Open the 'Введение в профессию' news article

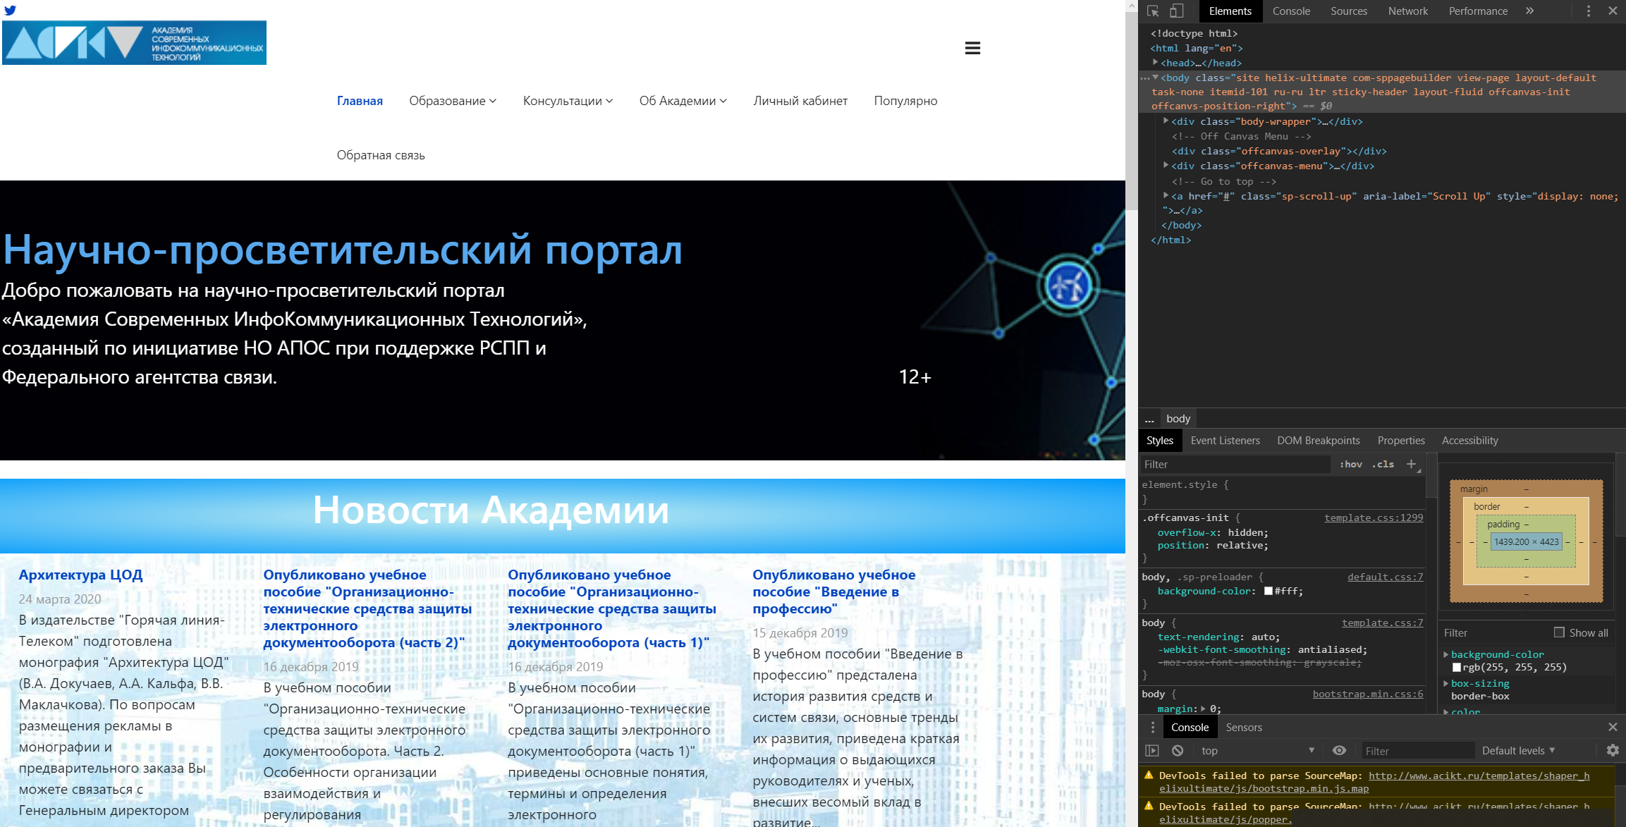(x=833, y=592)
